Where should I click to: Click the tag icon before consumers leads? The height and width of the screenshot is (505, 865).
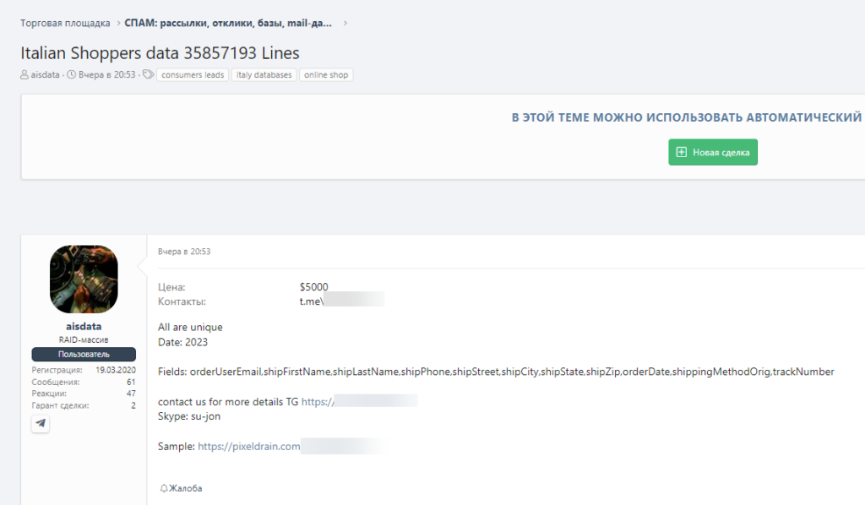pyautogui.click(x=148, y=74)
